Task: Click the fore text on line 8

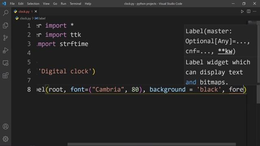Action: pyautogui.click(x=236, y=90)
